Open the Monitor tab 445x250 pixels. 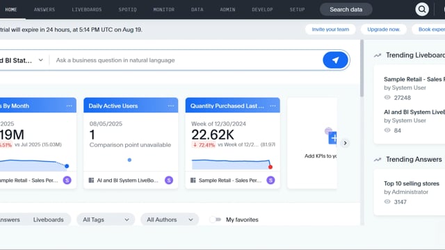coord(164,9)
